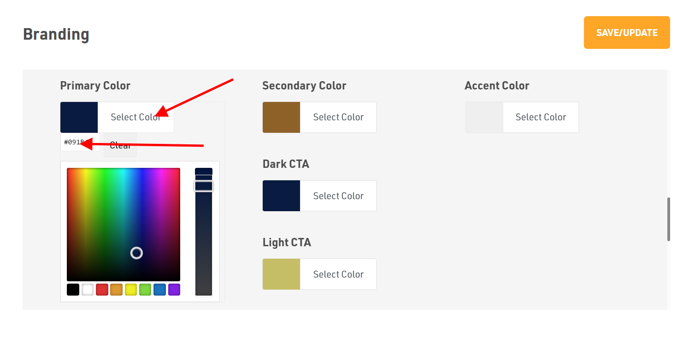Pick the green palette swatch
Screen dimensions: 695x344
click(x=145, y=290)
